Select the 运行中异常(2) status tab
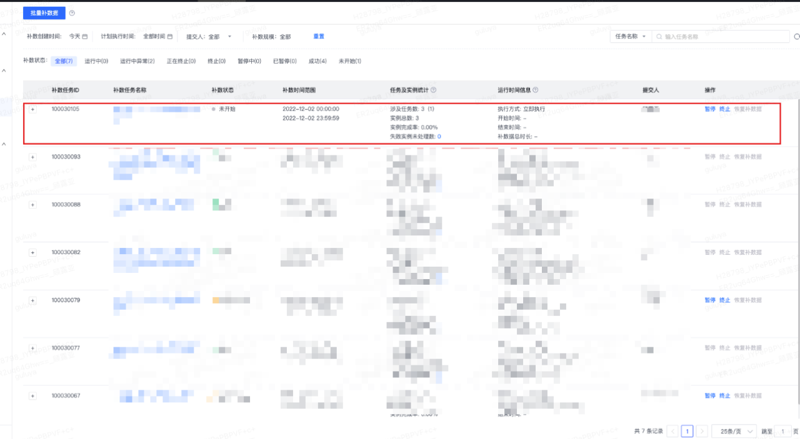Screen dimensions: 800x439 [137, 61]
